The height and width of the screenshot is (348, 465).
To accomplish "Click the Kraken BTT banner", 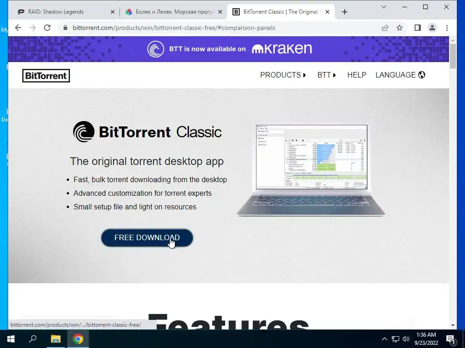I will click(x=229, y=49).
